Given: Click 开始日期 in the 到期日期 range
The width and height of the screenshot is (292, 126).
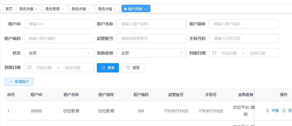Looking at the screenshot, I should click(44, 68).
